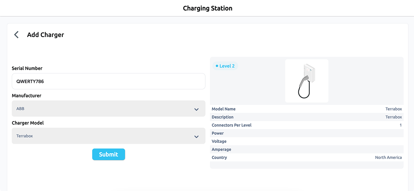The image size is (414, 191).
Task: Click the Charger Model chevron arrow
Action: pyautogui.click(x=196, y=136)
